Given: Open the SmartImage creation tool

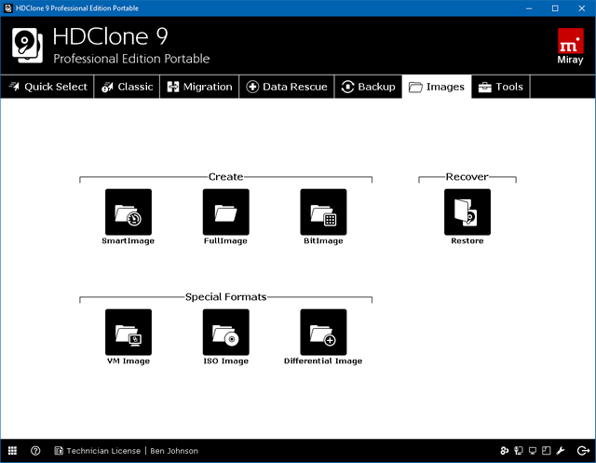Looking at the screenshot, I should pyautogui.click(x=128, y=212).
